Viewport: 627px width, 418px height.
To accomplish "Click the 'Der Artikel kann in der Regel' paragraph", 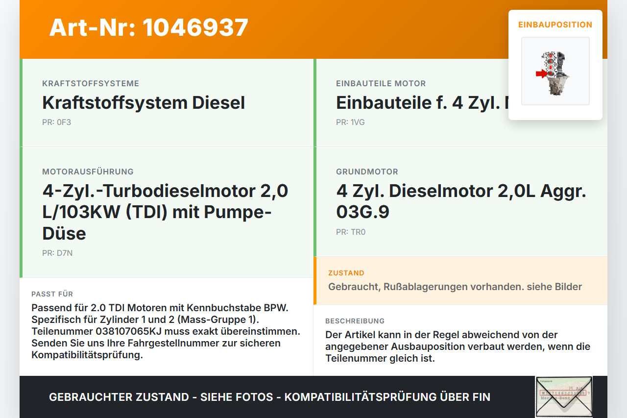I will click(458, 346).
